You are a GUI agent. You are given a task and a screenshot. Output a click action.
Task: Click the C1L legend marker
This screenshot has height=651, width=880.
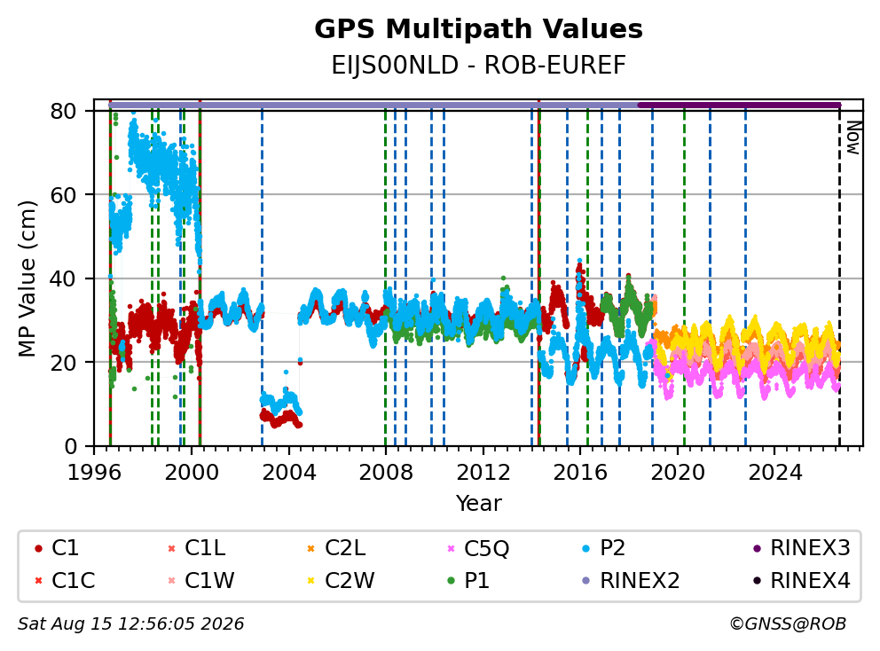point(172,548)
